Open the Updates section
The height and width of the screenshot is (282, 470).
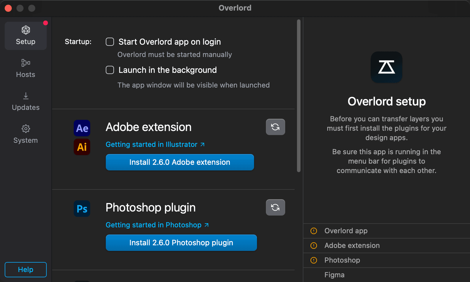[x=26, y=101]
